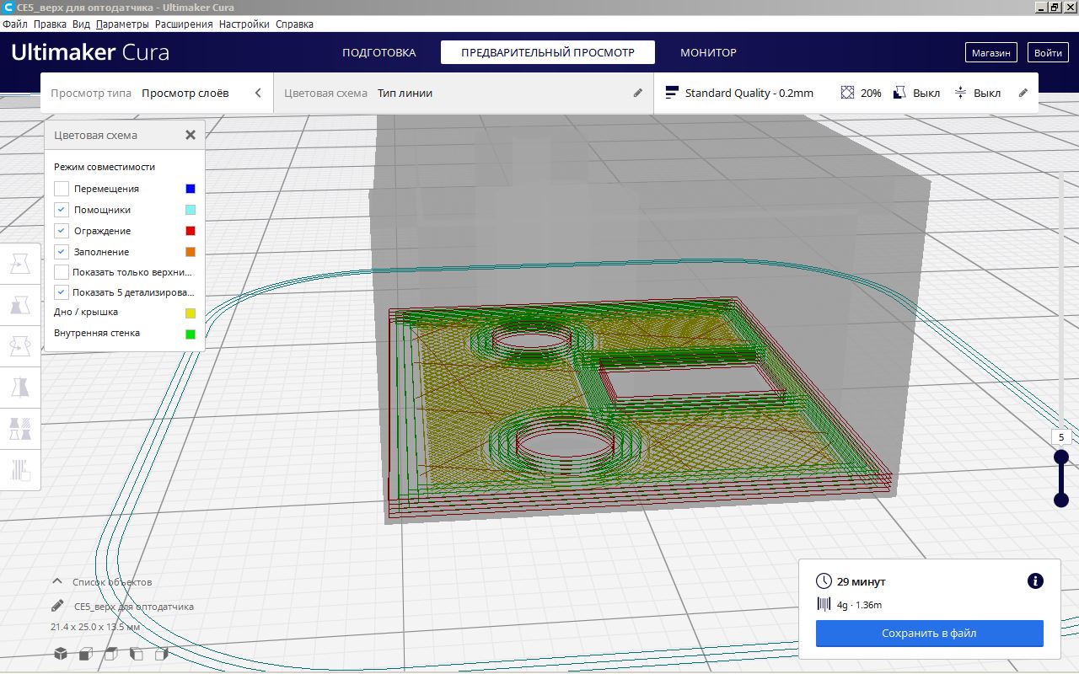1079x674 pixels.
Task: Collapse the Список объектов list
Action: [x=57, y=581]
